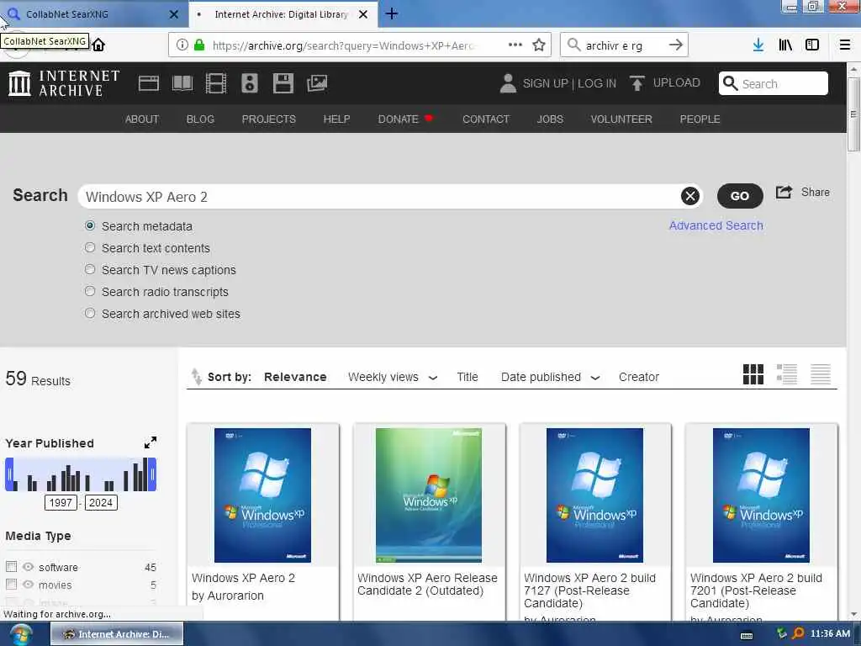Check the movies media type checkbox
Image resolution: width=861 pixels, height=646 pixels.
(x=11, y=584)
